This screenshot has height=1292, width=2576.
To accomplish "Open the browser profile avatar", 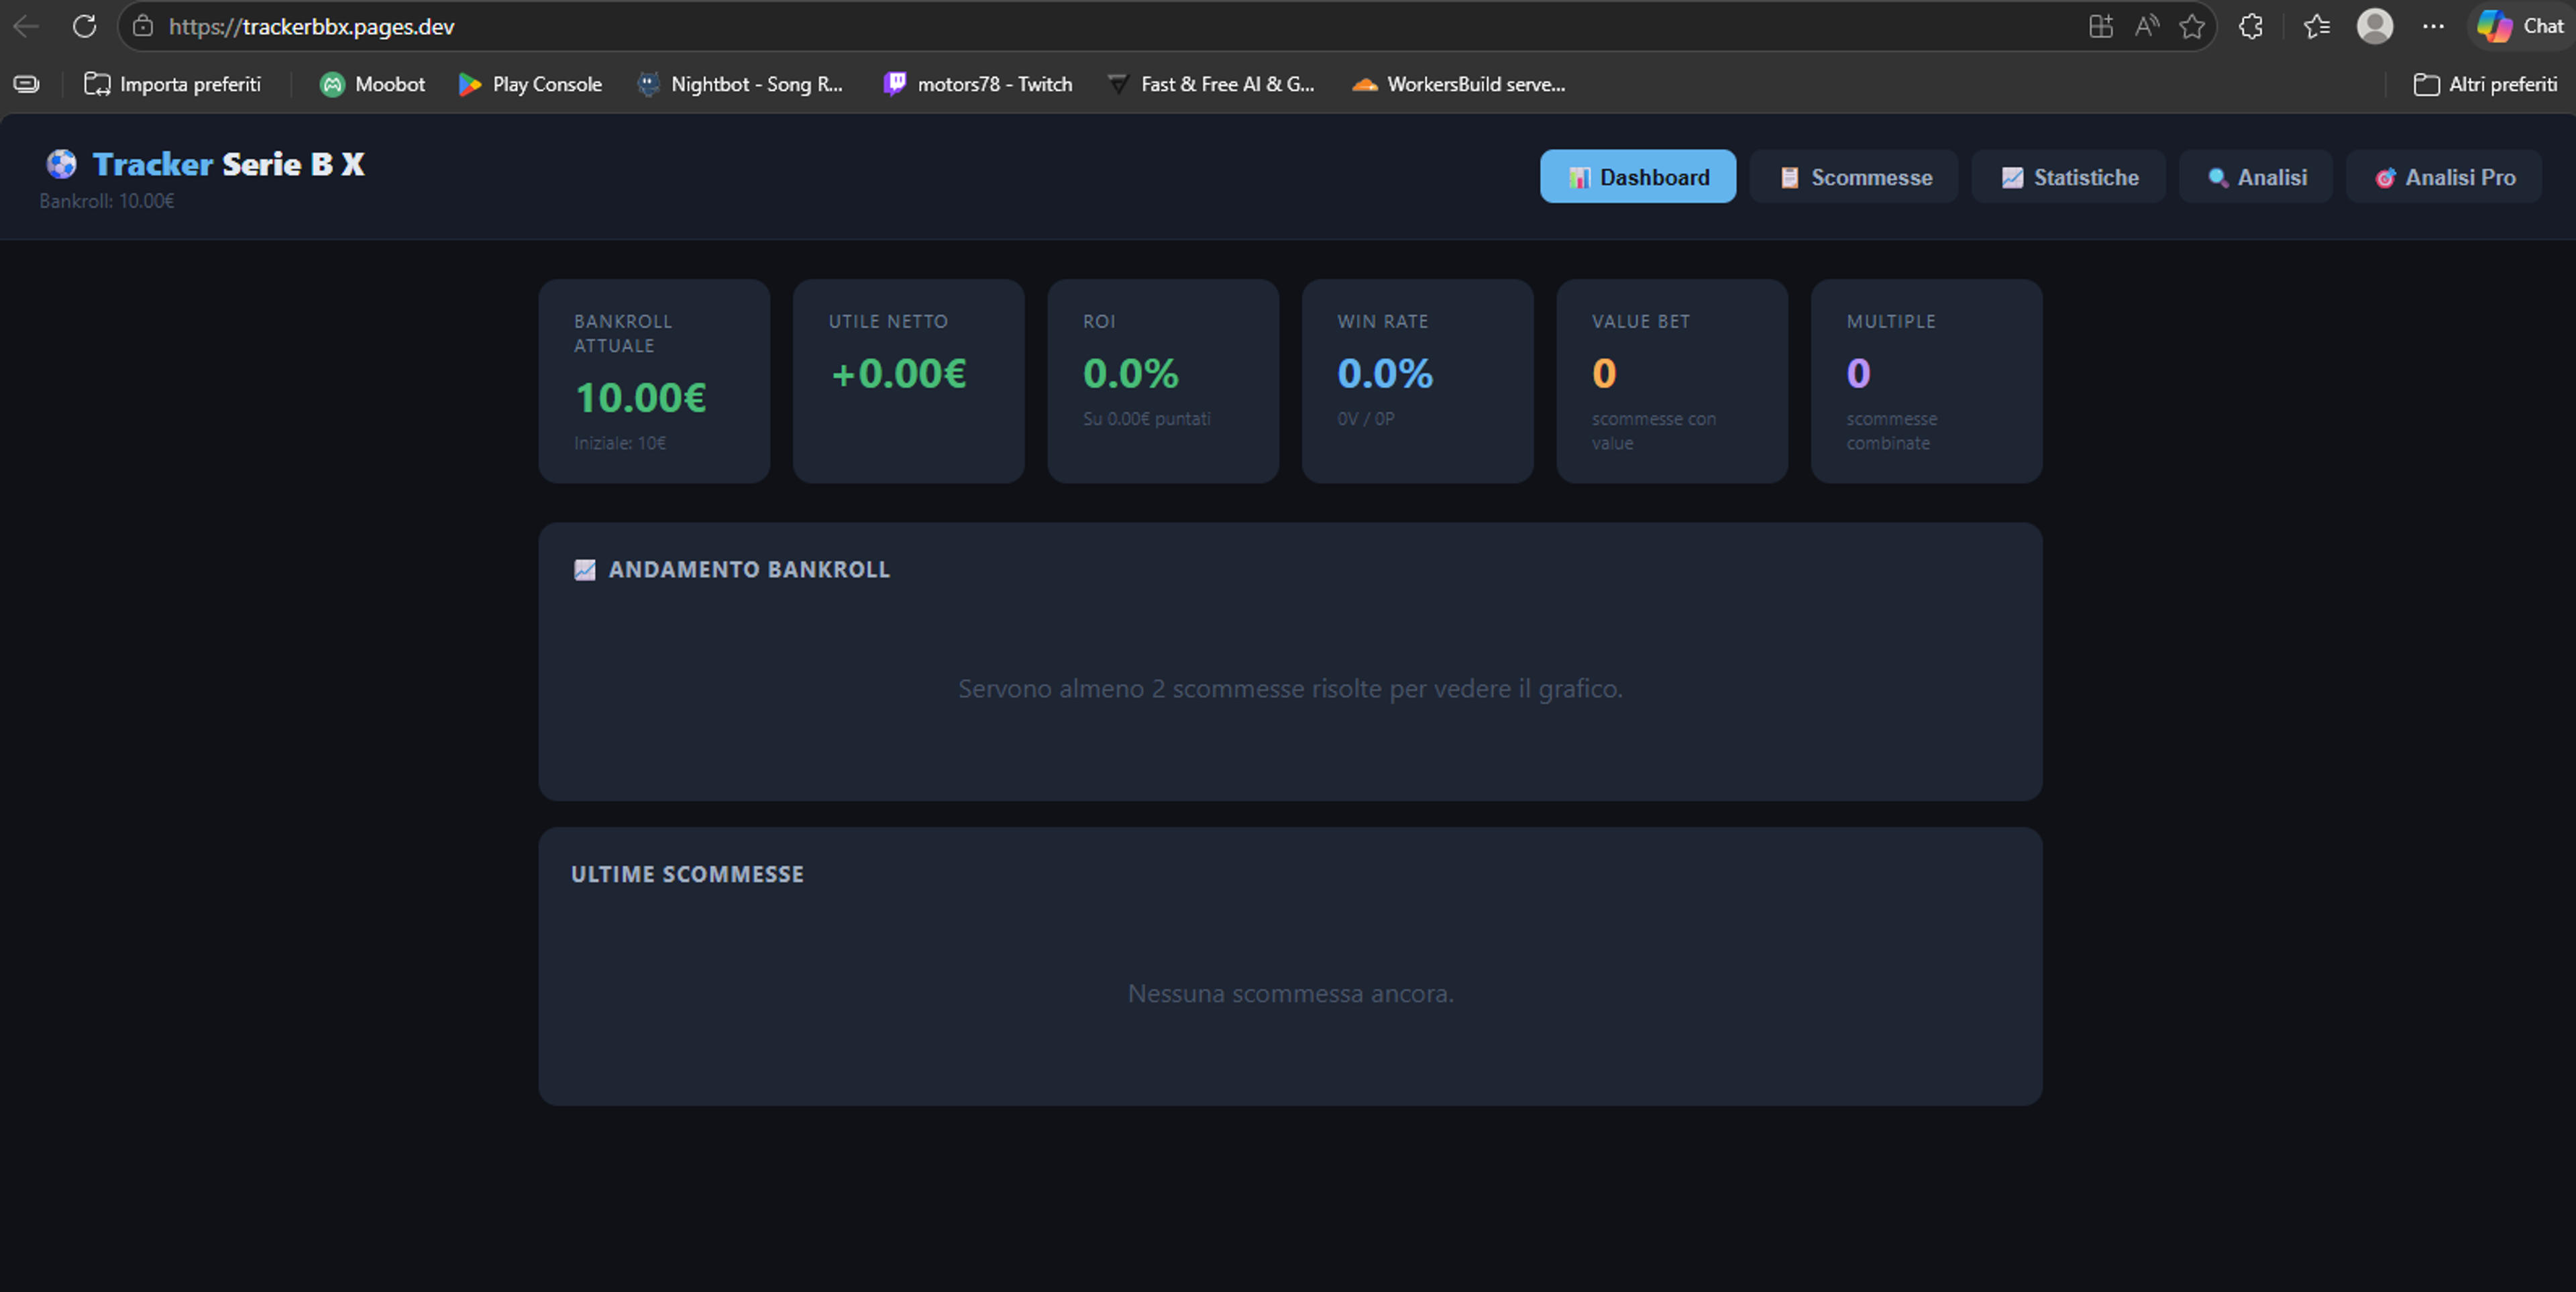I will [2375, 26].
